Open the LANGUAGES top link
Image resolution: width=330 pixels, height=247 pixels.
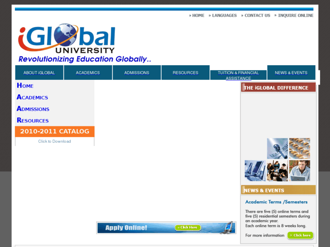(224, 15)
